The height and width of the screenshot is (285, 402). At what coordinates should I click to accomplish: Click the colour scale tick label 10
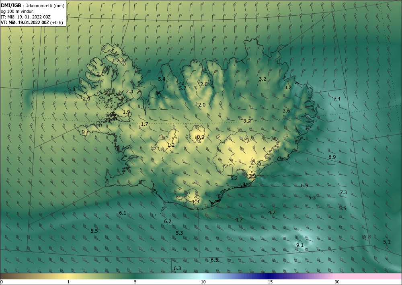click(x=203, y=282)
